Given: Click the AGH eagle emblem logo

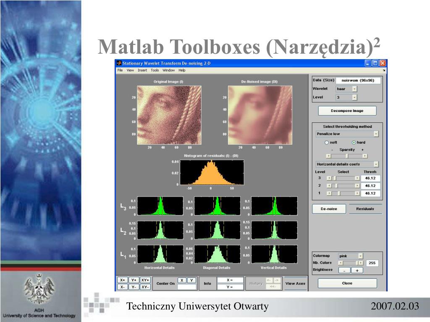Looking at the screenshot, I should pos(39,289).
